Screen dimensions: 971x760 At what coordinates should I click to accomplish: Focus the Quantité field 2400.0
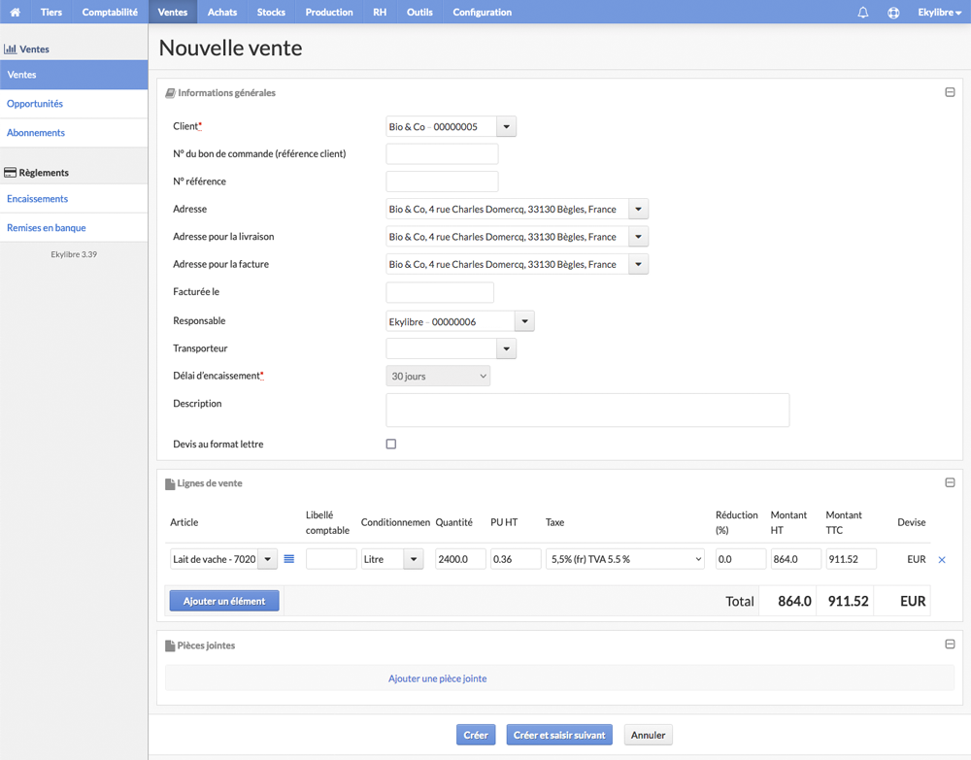pyautogui.click(x=460, y=559)
